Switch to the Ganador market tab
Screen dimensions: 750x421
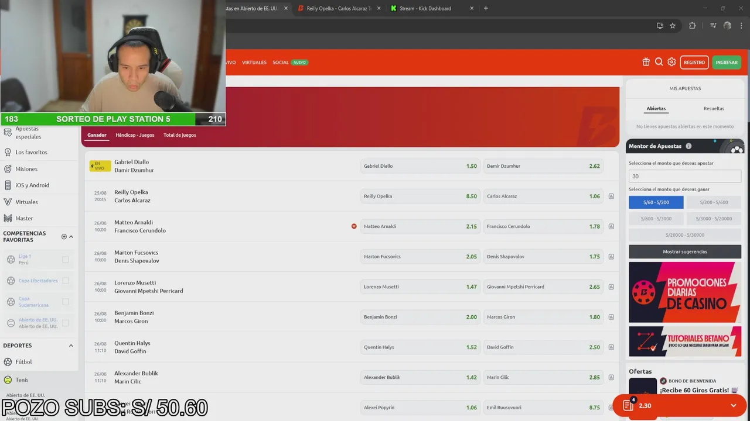point(97,135)
